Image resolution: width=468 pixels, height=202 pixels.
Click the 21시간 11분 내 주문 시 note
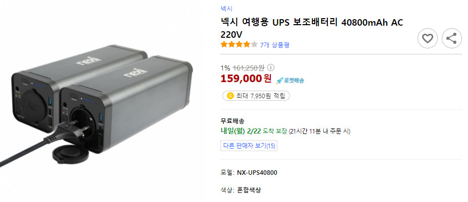click(319, 131)
